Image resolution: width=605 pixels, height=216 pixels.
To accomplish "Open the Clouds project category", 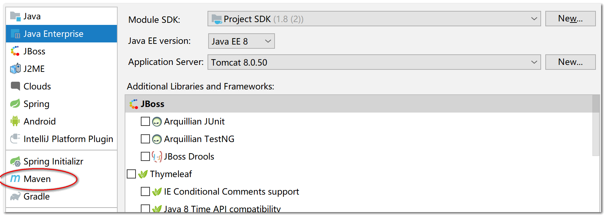I will point(15,86).
